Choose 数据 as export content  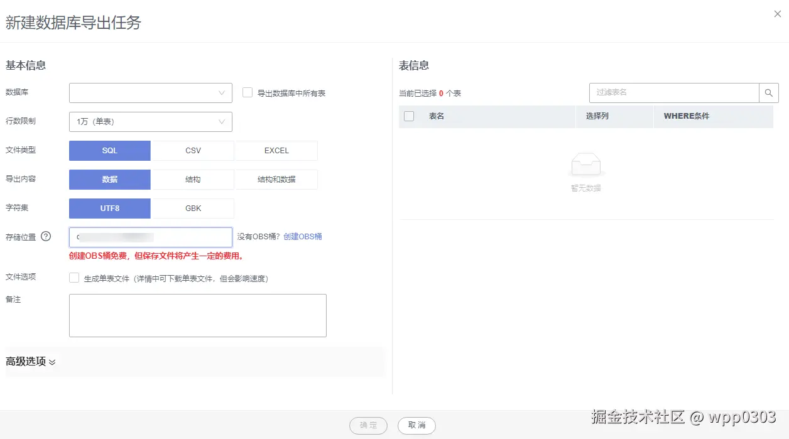(110, 180)
